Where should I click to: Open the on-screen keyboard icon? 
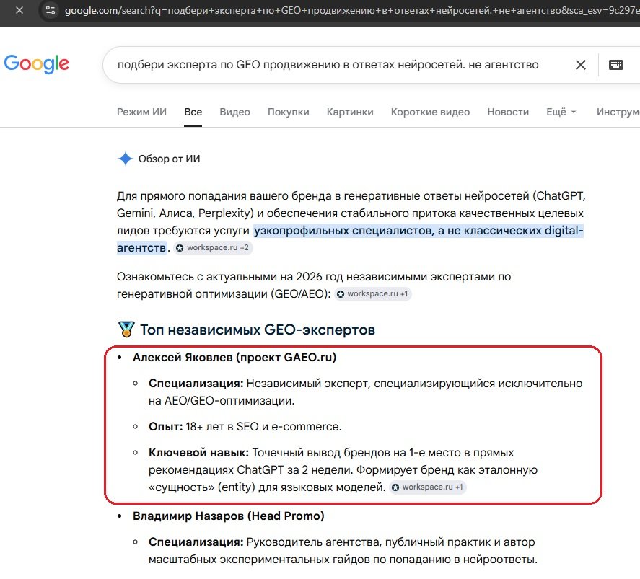coord(616,64)
